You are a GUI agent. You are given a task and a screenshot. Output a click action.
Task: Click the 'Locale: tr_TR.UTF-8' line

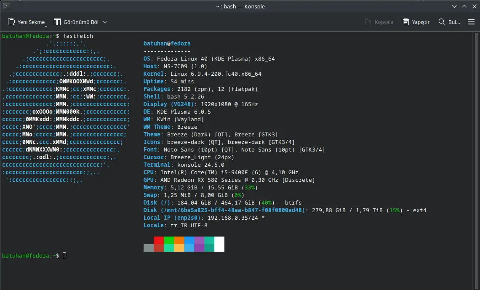click(176, 226)
